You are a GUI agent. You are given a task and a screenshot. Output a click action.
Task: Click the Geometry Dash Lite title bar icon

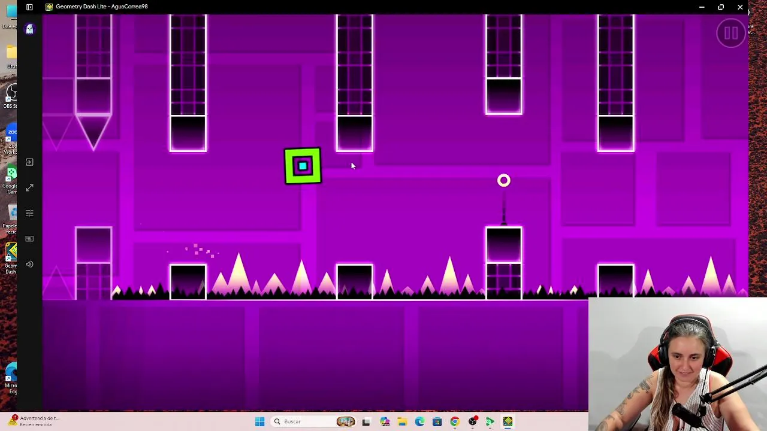[49, 7]
